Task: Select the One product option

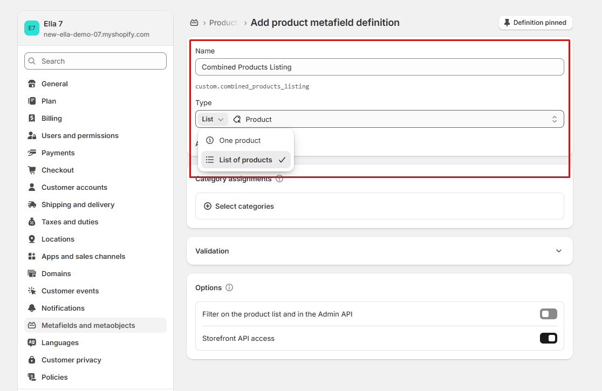Action: coord(240,140)
